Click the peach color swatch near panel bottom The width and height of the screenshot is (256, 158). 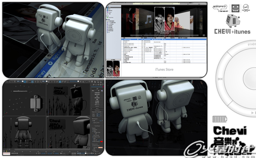pos(101,147)
